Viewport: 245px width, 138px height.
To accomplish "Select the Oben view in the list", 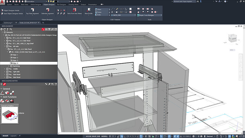I will (99, 9).
